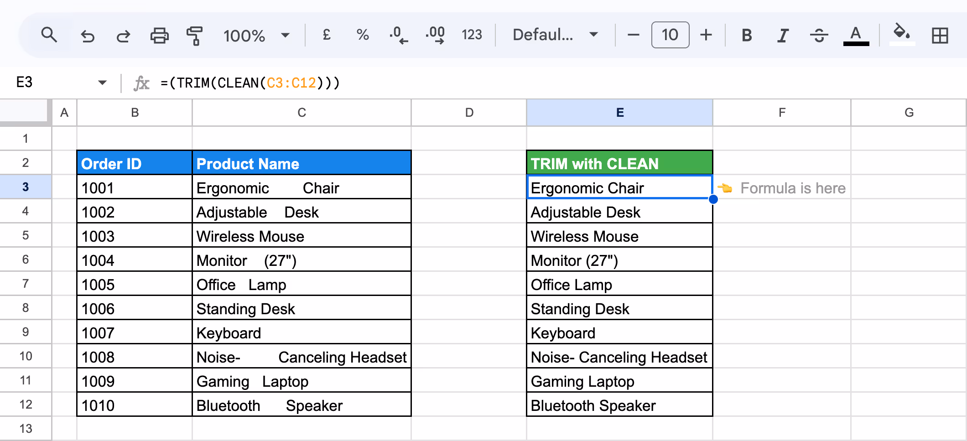Viewport: 967px width, 441px height.
Task: Select column G header
Action: click(909, 113)
